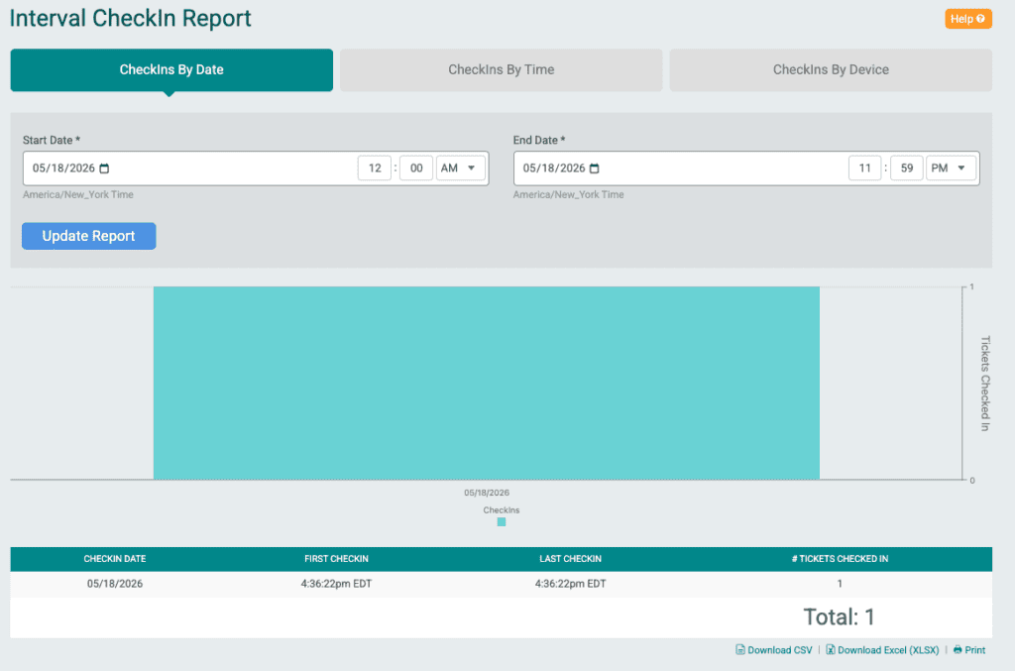Click the Update Report button

click(x=88, y=236)
